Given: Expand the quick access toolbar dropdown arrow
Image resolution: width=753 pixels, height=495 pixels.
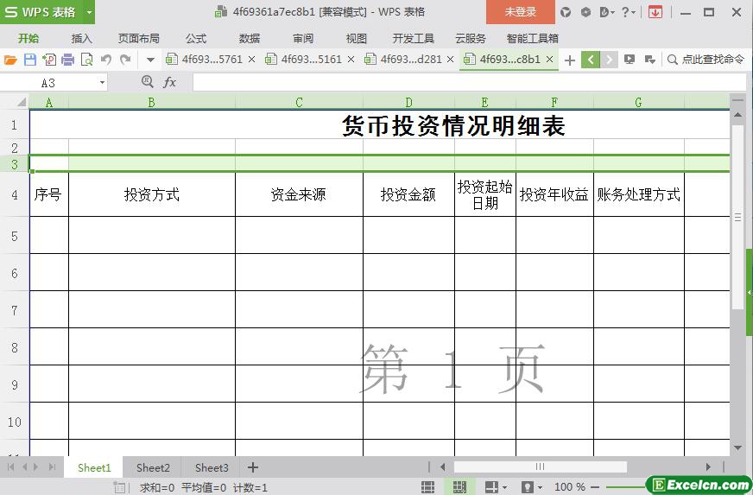Looking at the screenshot, I should (150, 60).
